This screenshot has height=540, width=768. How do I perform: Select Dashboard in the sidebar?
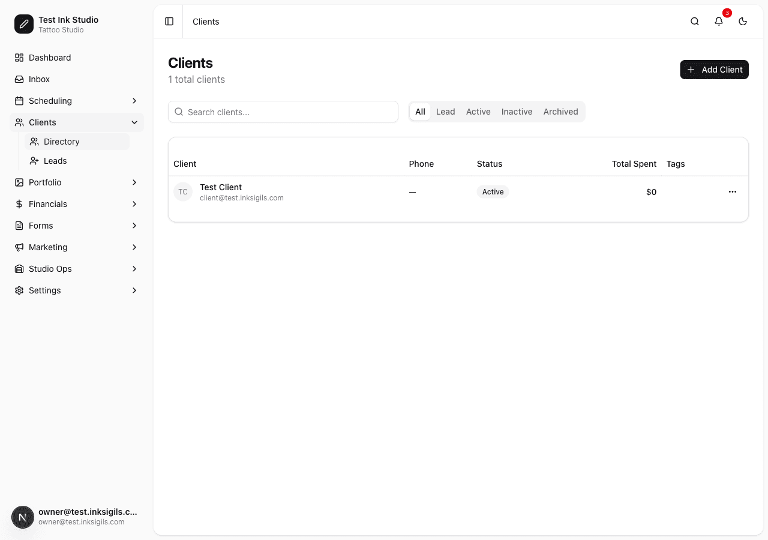click(50, 57)
